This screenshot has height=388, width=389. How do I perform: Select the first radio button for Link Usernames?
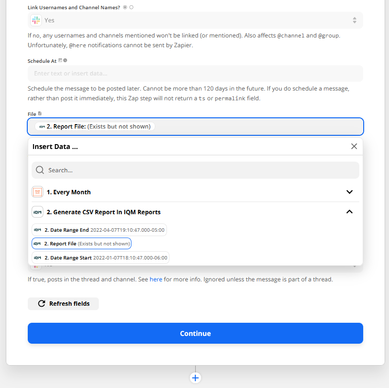125,7
